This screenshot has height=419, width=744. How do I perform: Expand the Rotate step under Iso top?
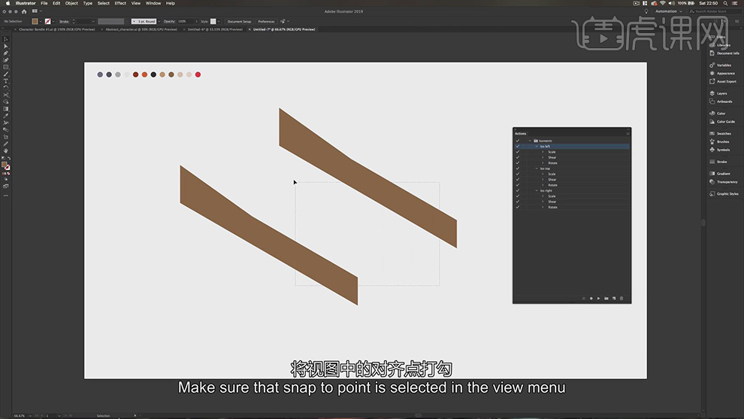tap(543, 185)
